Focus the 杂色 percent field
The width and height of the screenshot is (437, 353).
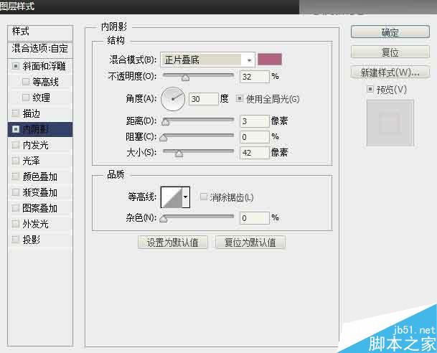click(x=255, y=218)
